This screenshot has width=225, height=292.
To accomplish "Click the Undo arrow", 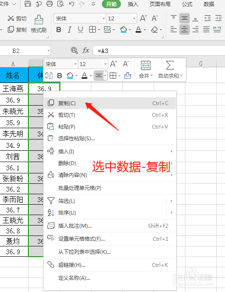I will (x=71, y=4).
